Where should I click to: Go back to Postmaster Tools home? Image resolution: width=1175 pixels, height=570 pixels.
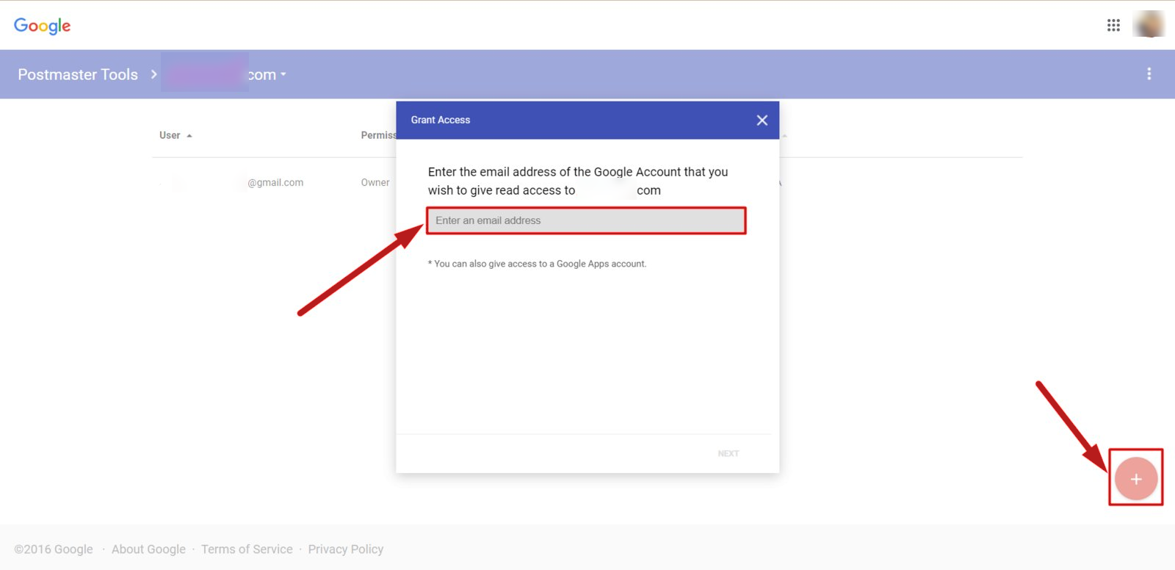[x=78, y=74]
